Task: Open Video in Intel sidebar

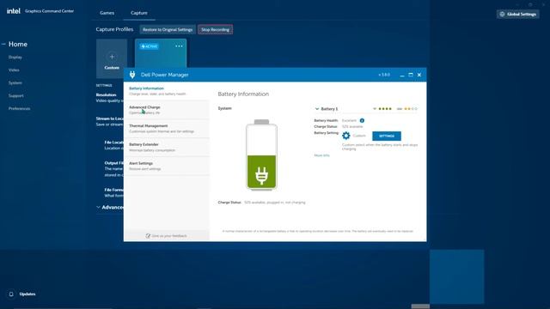Action: point(14,70)
